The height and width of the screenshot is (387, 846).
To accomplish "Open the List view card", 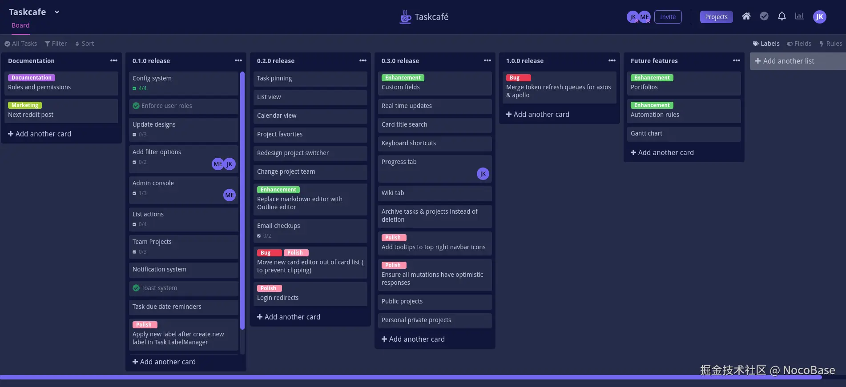I will click(x=310, y=97).
